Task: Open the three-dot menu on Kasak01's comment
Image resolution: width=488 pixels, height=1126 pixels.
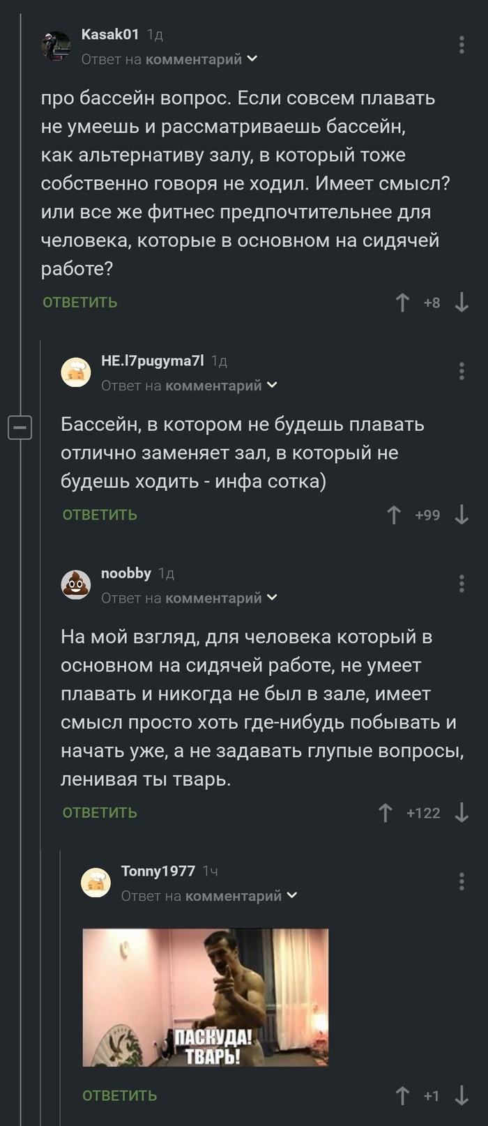Action: coord(461,43)
